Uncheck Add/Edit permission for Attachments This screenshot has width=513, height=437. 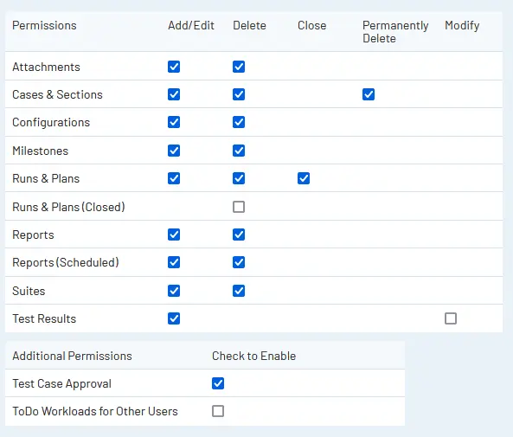click(174, 67)
